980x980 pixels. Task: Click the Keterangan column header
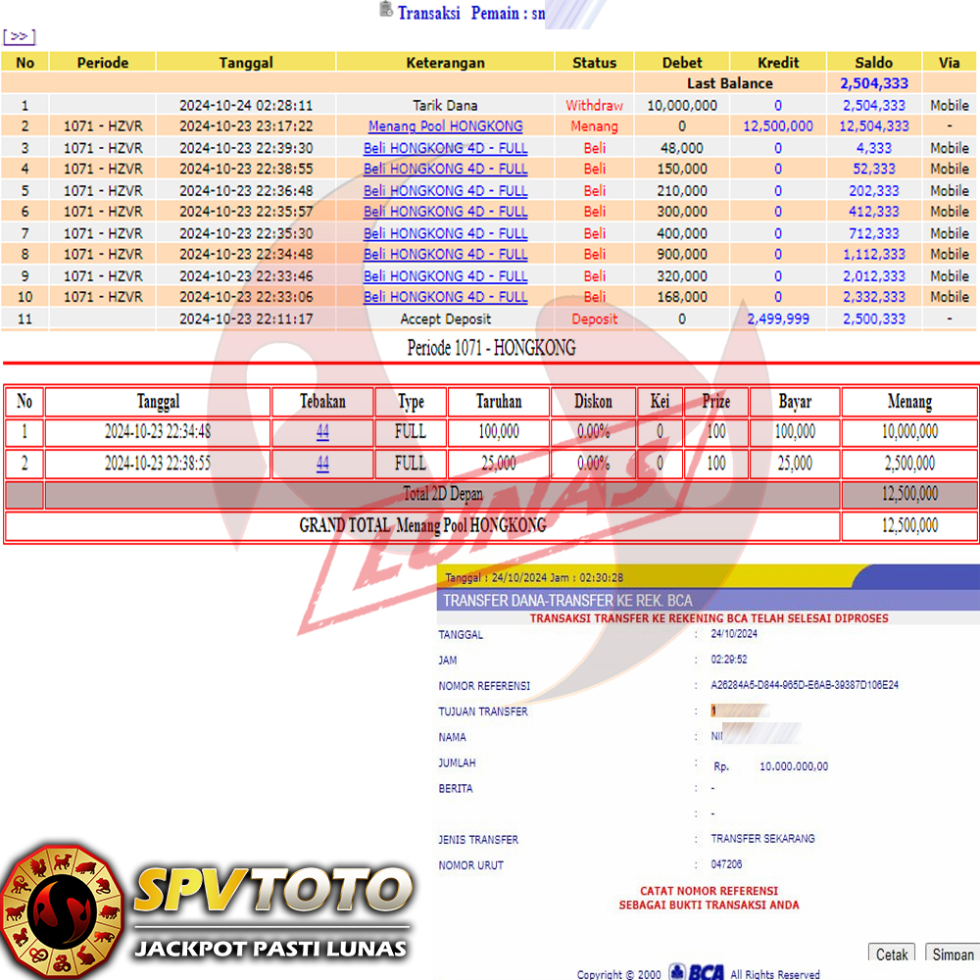[x=445, y=63]
